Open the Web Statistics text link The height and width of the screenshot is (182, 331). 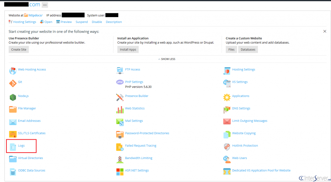click(x=135, y=109)
